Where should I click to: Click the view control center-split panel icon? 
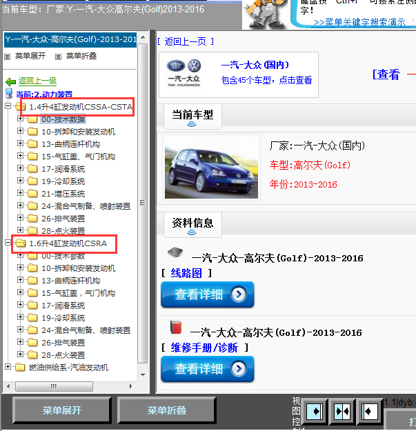(342, 412)
